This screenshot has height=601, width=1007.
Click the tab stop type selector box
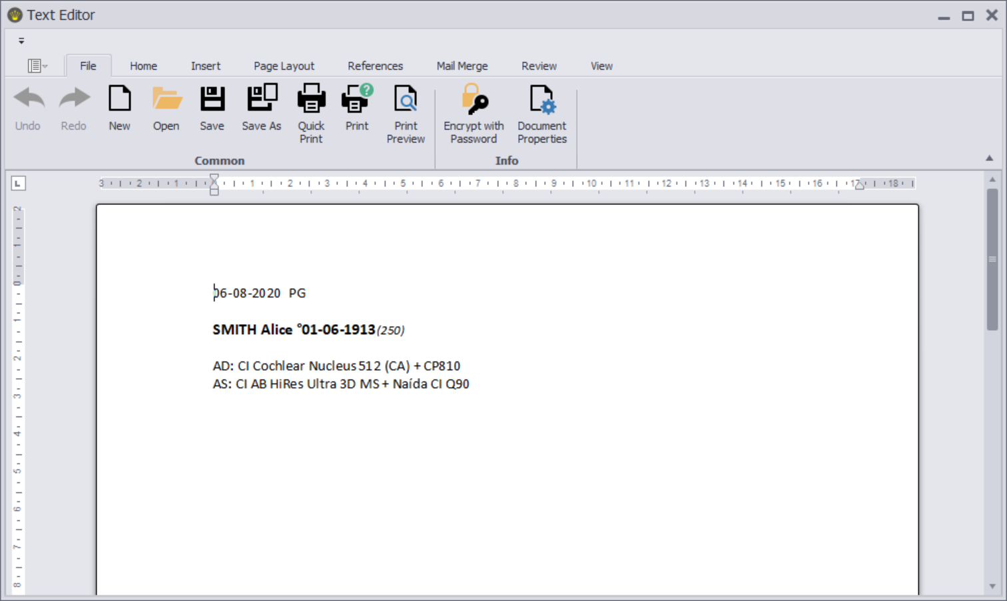pos(19,184)
